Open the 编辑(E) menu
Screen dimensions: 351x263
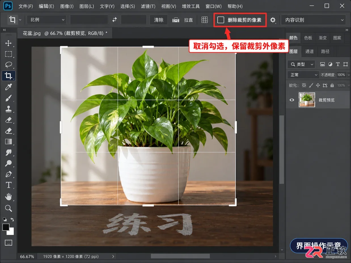46,6
